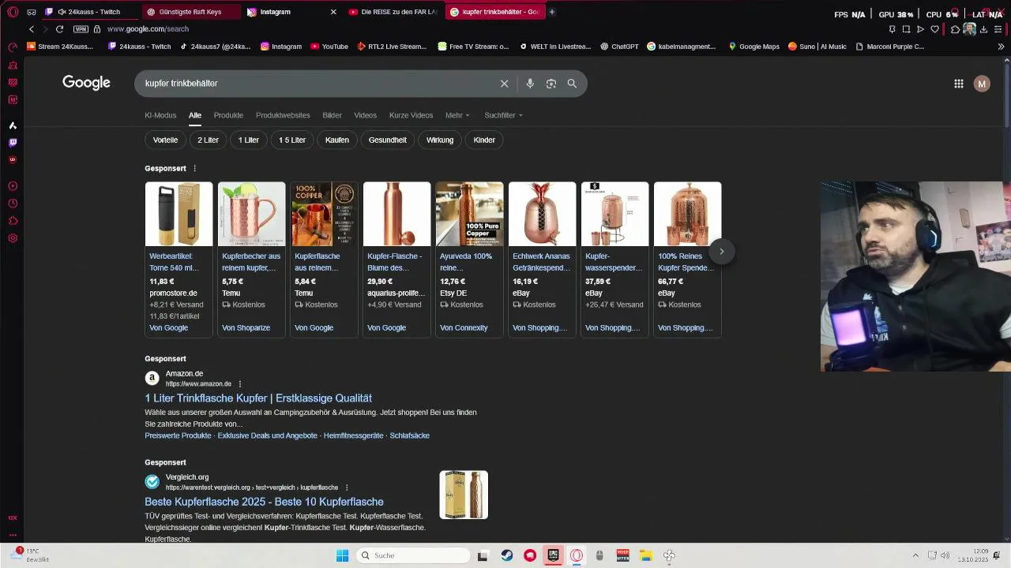1011x568 pixels.
Task: Open File Explorer from the taskbar
Action: pos(645,555)
